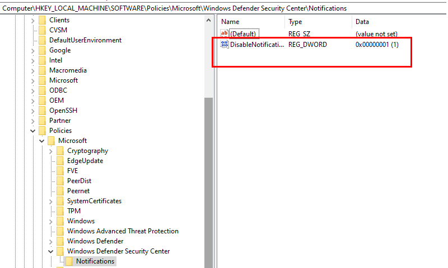Expand the SystemCertificates key
Viewport: 448px width, 268px height.
[50, 202]
